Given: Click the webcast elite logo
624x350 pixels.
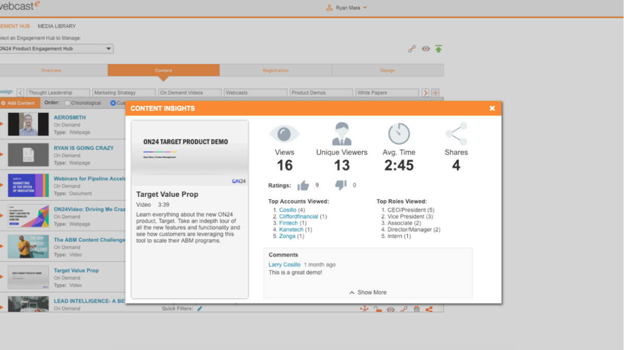Looking at the screenshot, I should (20, 6).
